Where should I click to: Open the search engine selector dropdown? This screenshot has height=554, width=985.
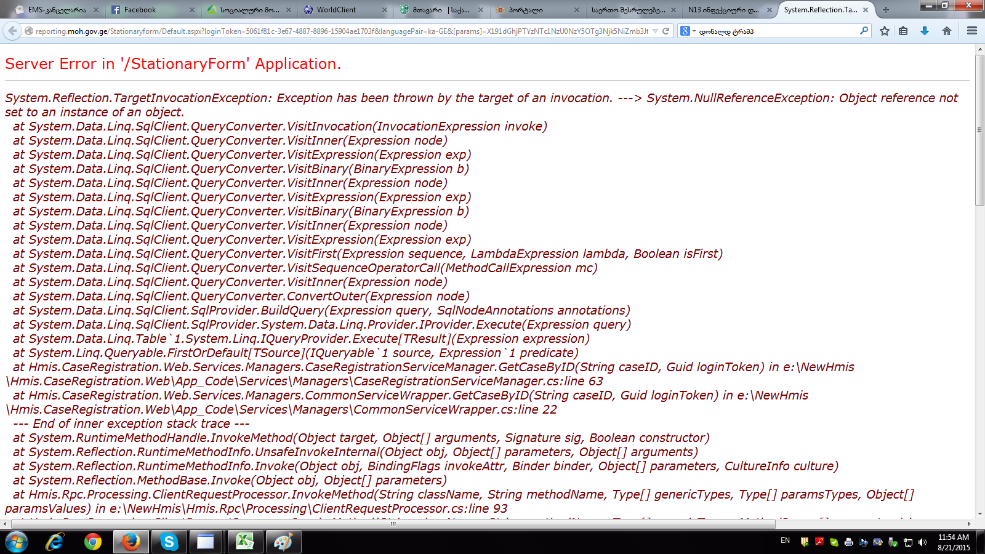click(688, 31)
